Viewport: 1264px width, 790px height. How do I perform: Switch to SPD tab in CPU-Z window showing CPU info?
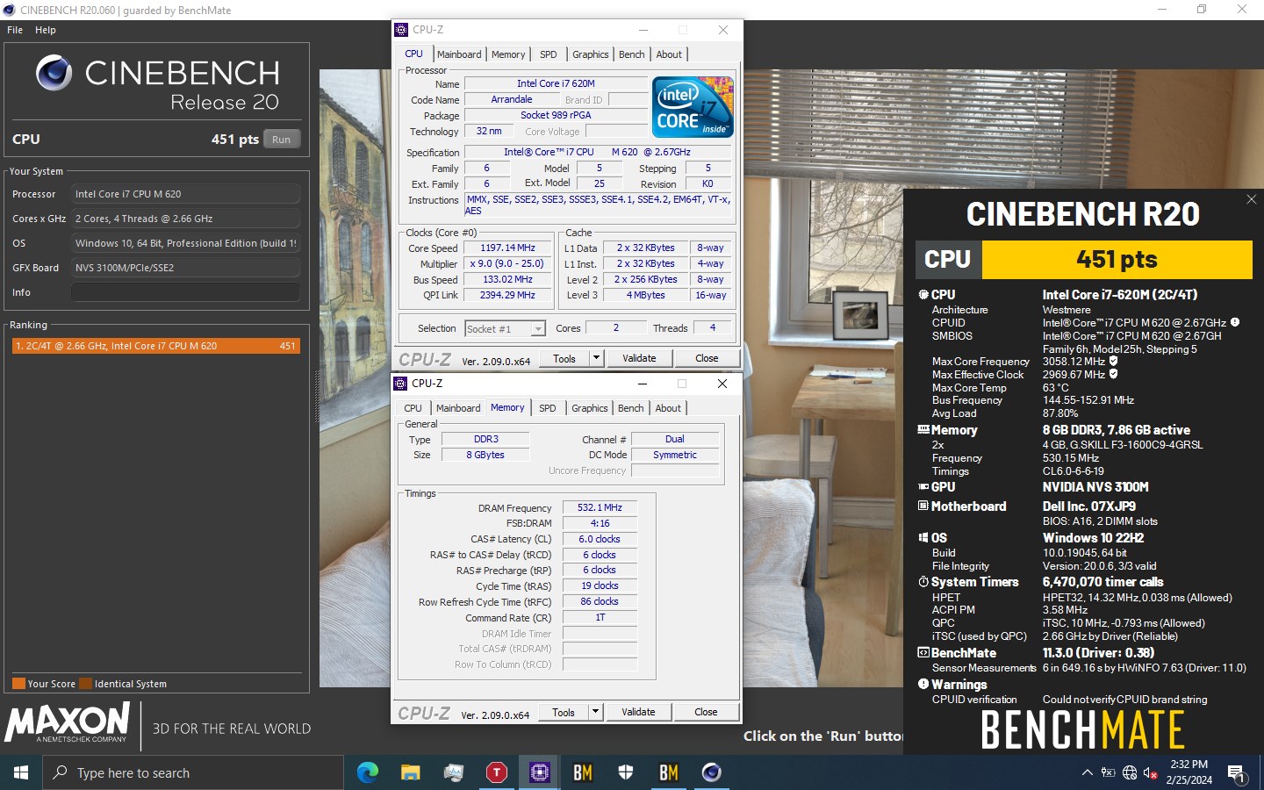click(549, 54)
